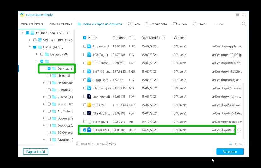
Task: Check the Apple-carpl file checkbox
Action: point(84,46)
